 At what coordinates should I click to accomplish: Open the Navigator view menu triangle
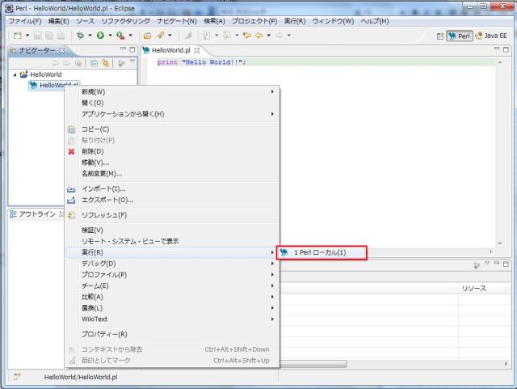(x=132, y=61)
